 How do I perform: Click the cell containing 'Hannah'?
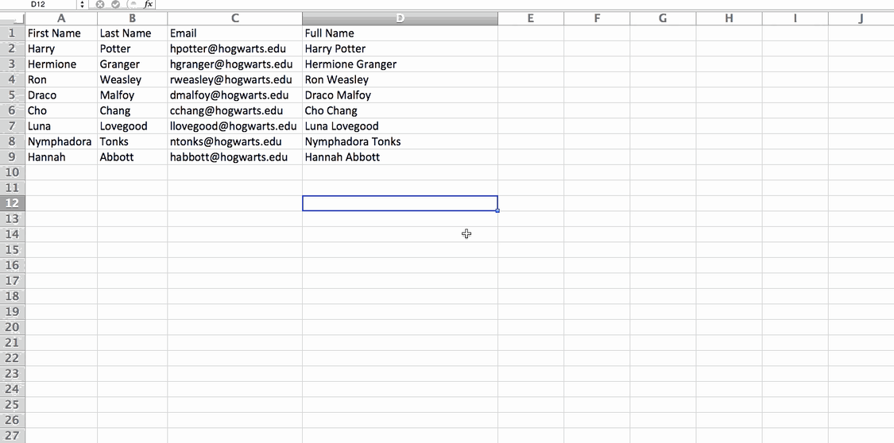[x=61, y=157]
